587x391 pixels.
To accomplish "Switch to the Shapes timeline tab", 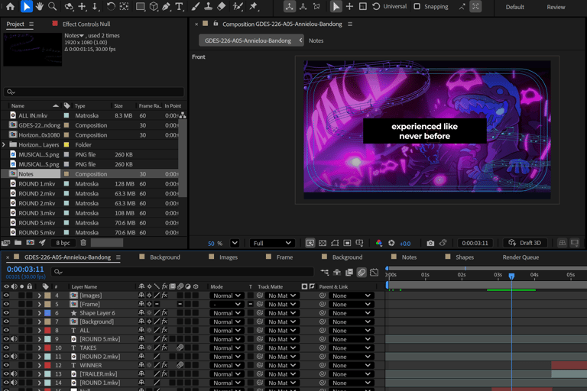I will (x=465, y=257).
